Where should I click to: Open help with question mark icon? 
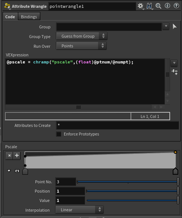(176, 6)
